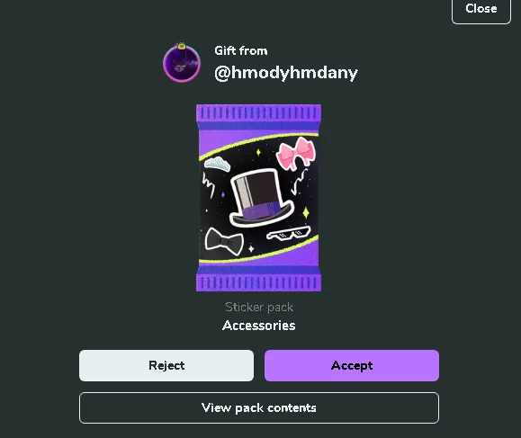This screenshot has height=438, width=521.
Task: Click the top hat sticker artwork
Action: [262, 198]
